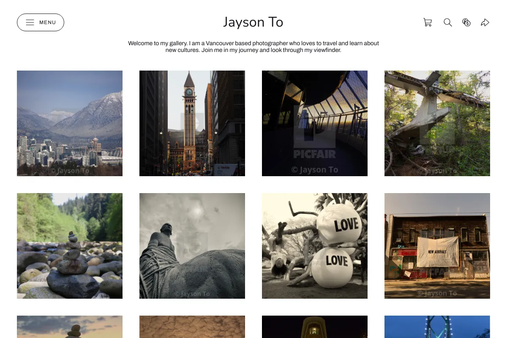Open the crashed airplane forest photo

click(x=437, y=123)
